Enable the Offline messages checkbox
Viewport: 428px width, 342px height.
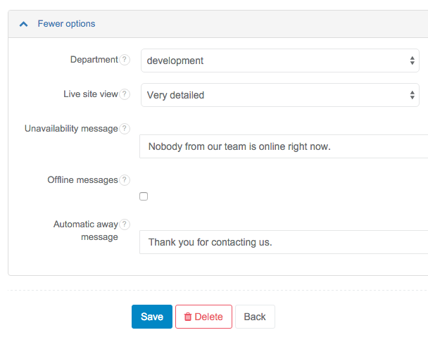click(144, 197)
